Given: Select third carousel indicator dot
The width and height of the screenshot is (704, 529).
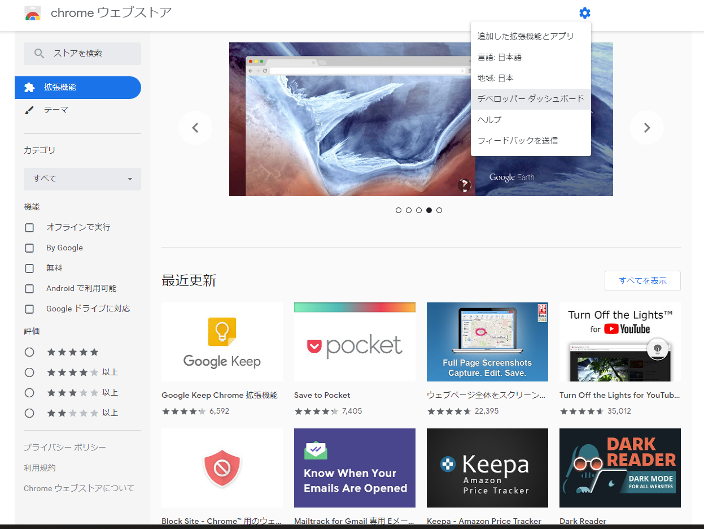Looking at the screenshot, I should (x=419, y=210).
